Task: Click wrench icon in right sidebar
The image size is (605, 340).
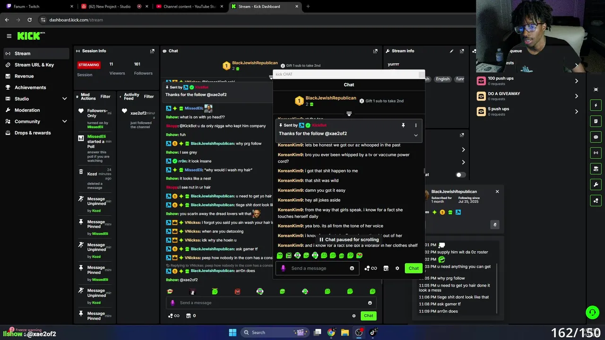Action: (x=596, y=185)
